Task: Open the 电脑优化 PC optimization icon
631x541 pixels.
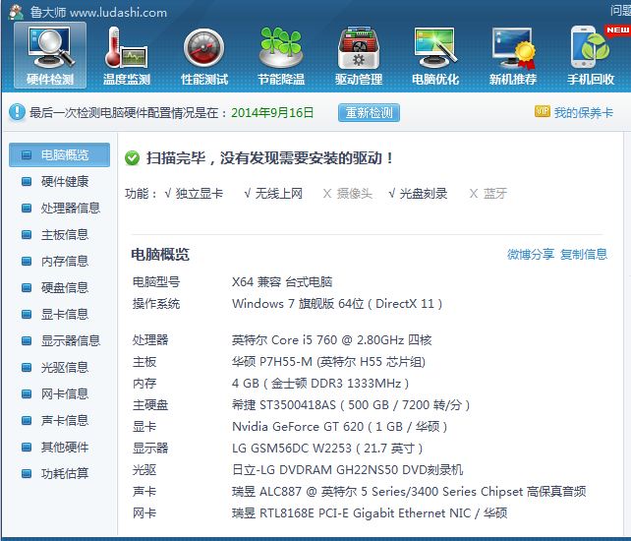Action: click(x=435, y=54)
